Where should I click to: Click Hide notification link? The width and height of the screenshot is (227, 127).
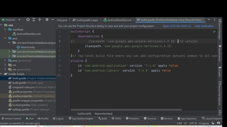point(204,26)
